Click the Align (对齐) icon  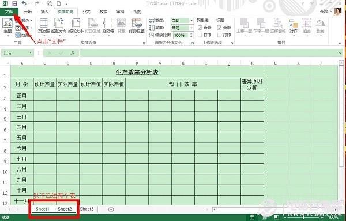pyautogui.click(x=294, y=26)
